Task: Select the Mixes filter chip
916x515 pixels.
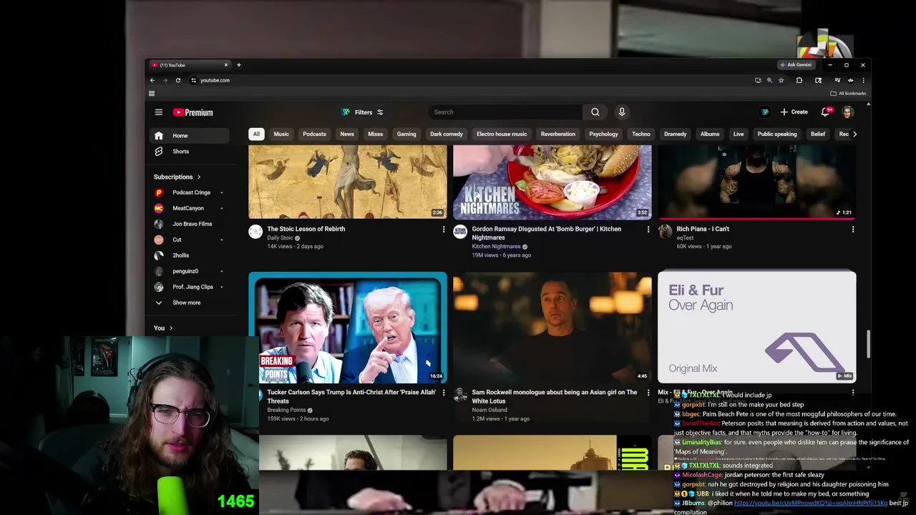Action: click(x=375, y=134)
